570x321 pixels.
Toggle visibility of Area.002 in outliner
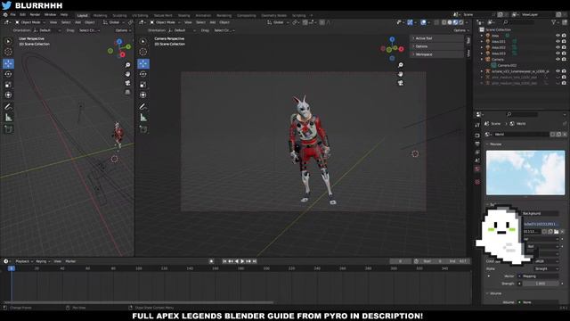(558, 47)
